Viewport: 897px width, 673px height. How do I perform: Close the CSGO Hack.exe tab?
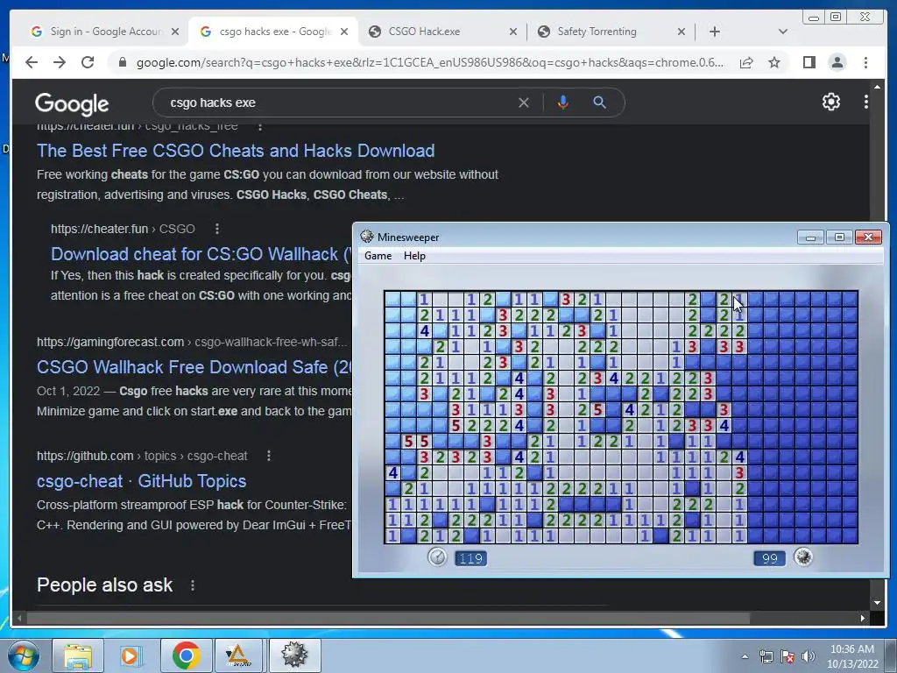(x=513, y=32)
